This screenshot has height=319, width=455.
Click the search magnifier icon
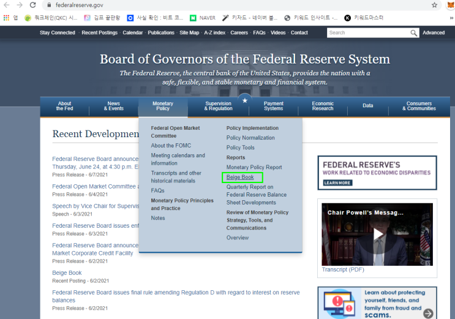coord(414,33)
